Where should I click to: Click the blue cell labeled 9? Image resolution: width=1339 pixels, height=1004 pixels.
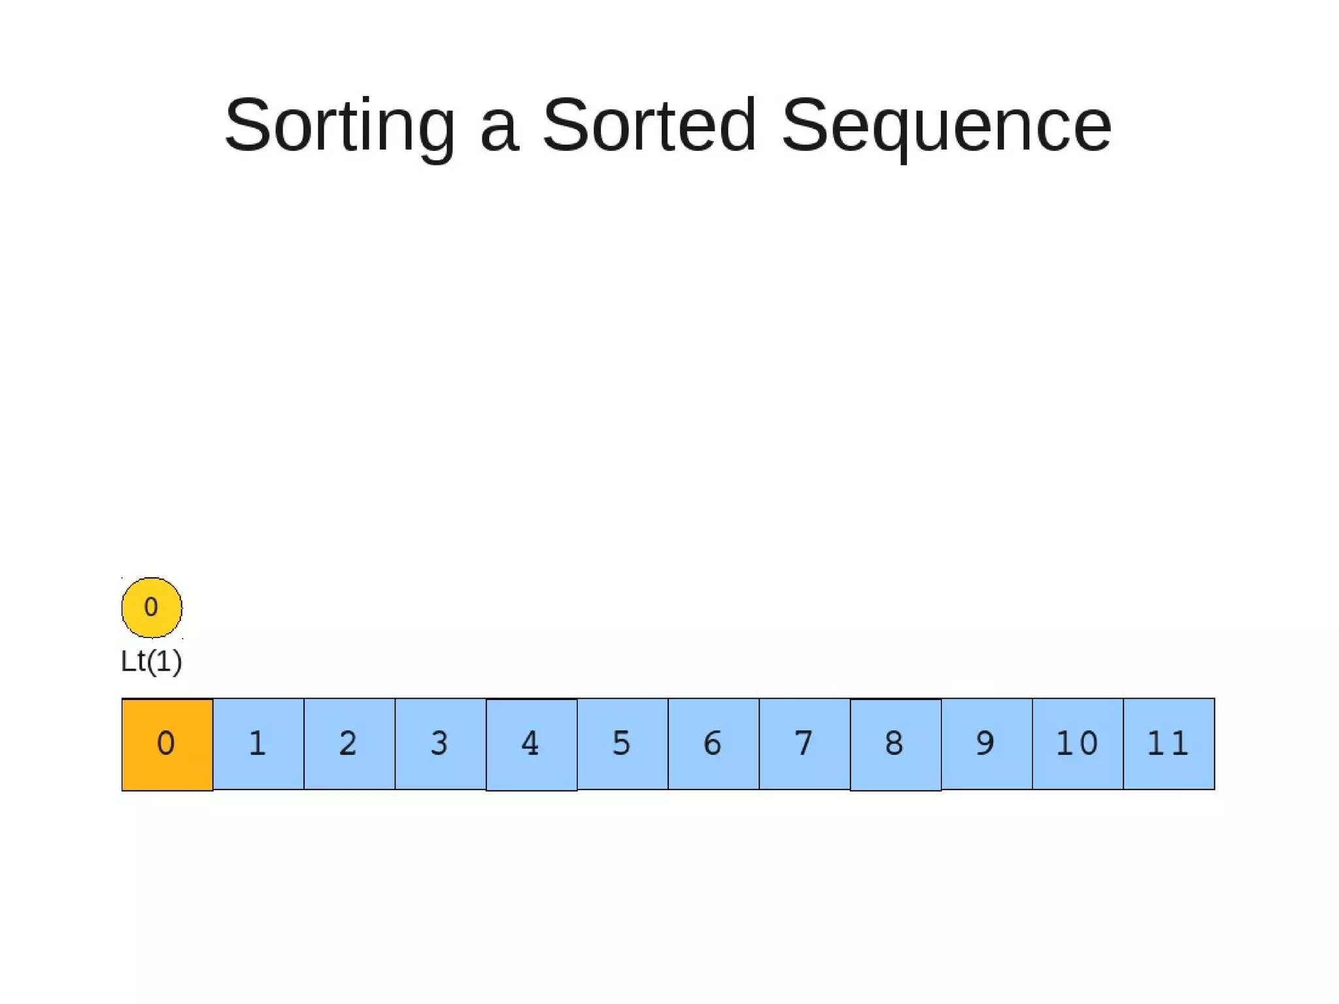(986, 744)
